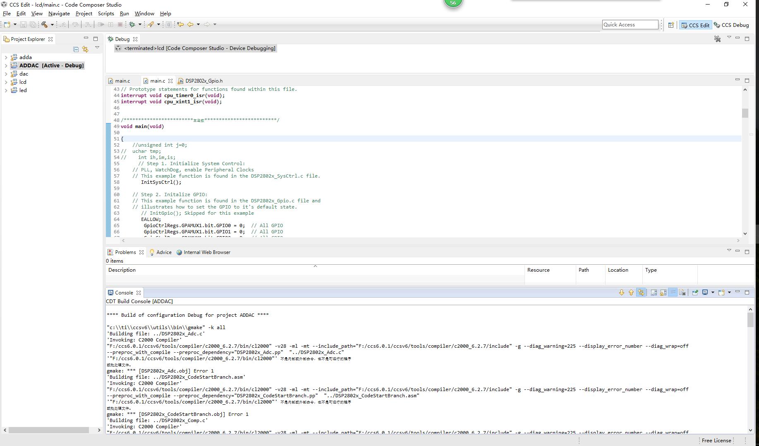Go to last edit location icon

(180, 24)
